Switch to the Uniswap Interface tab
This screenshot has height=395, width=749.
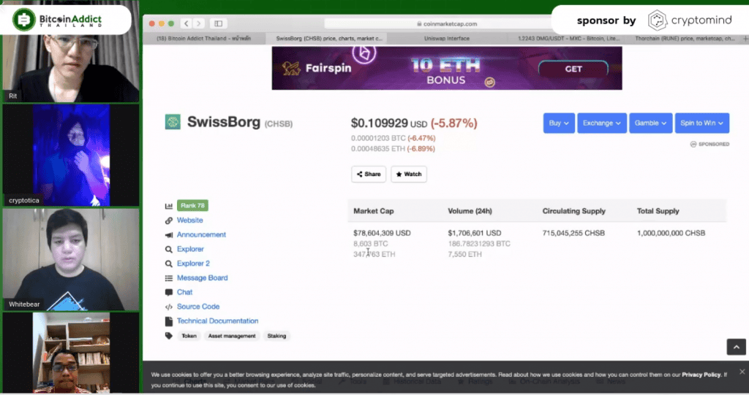click(x=447, y=38)
